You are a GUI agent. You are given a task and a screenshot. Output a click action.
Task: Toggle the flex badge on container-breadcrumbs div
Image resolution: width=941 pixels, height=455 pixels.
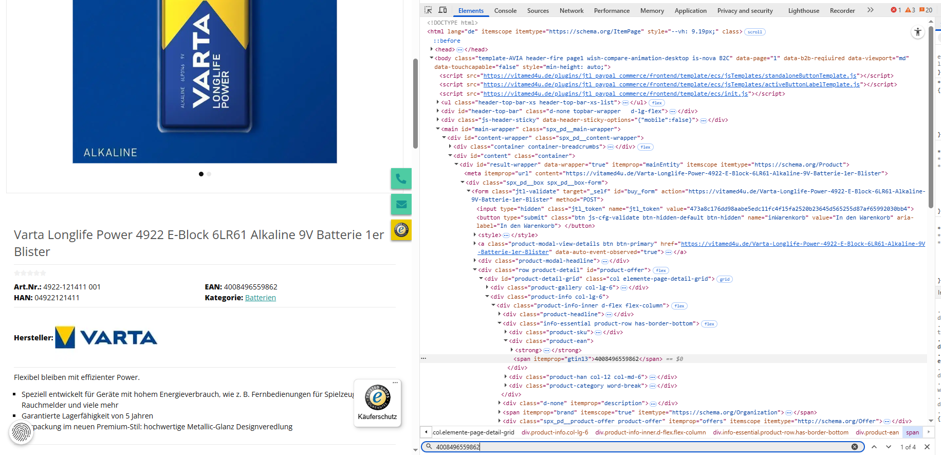[x=645, y=147]
